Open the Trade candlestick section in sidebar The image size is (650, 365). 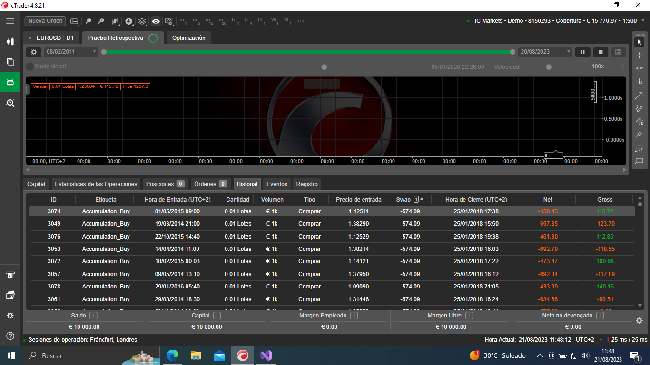(x=10, y=41)
